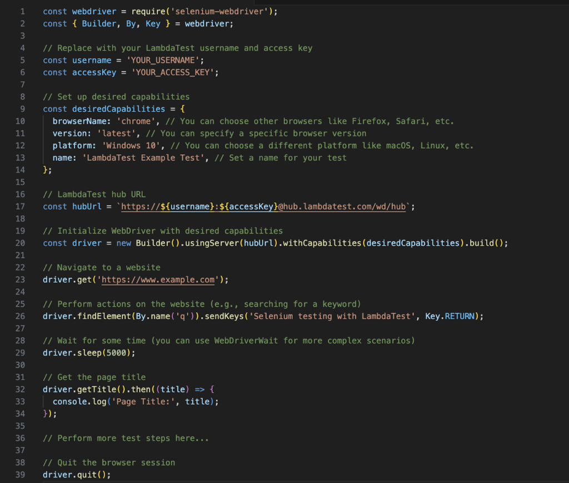Select the username variable on line 5
This screenshot has height=483, width=569.
coord(92,60)
